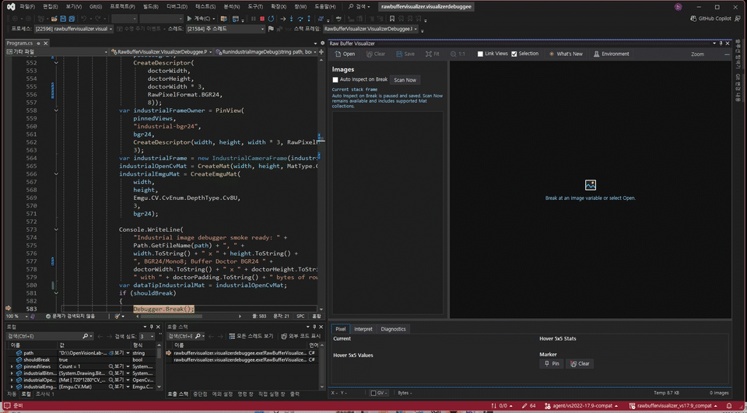Click the split editor plus icon
Screen dimensions: 747x413
pos(321,51)
